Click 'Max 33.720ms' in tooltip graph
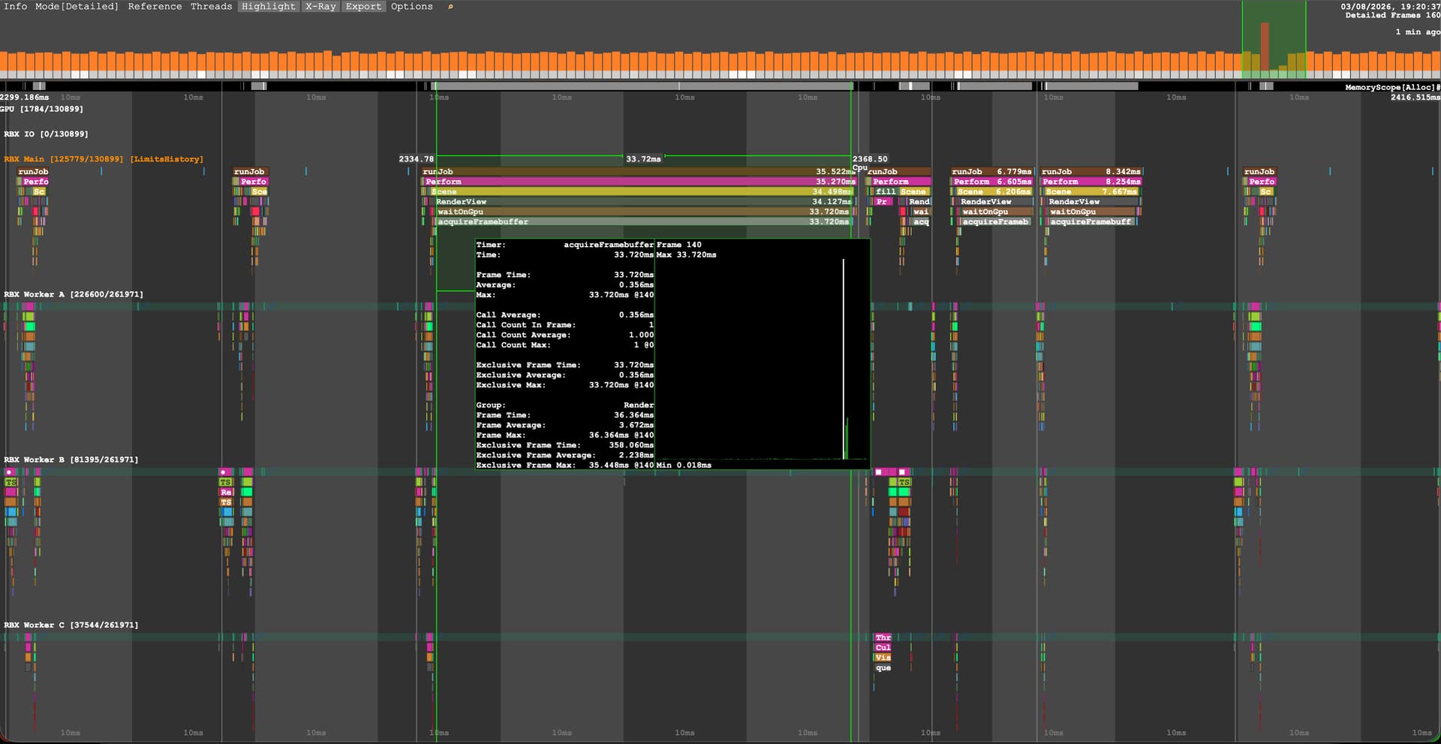The width and height of the screenshot is (1441, 744). (686, 255)
